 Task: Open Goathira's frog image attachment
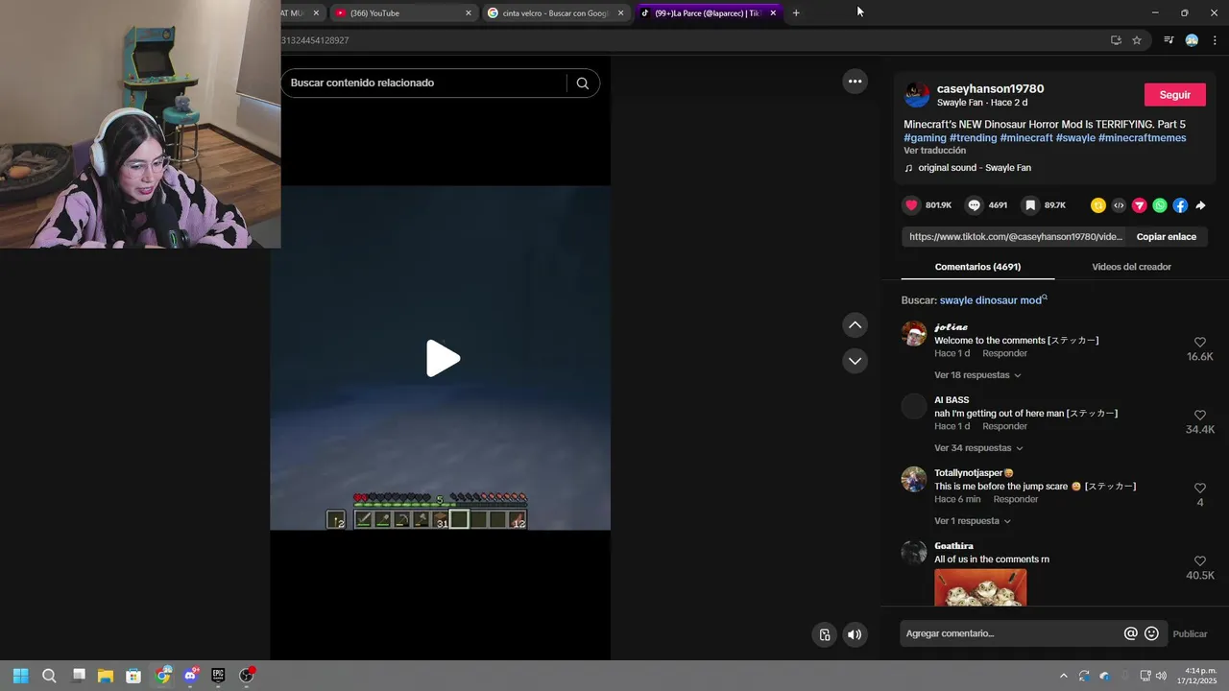[x=980, y=587]
